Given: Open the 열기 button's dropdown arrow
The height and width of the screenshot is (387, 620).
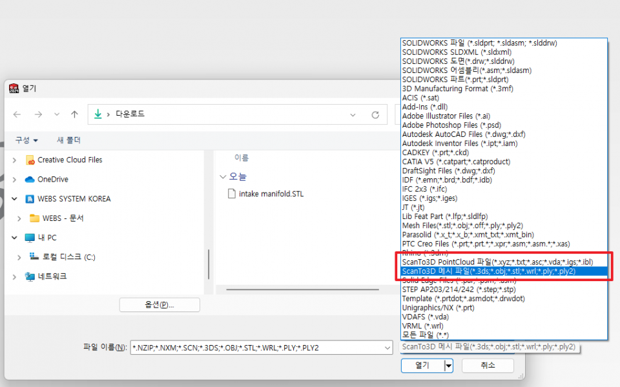Looking at the screenshot, I should [448, 366].
